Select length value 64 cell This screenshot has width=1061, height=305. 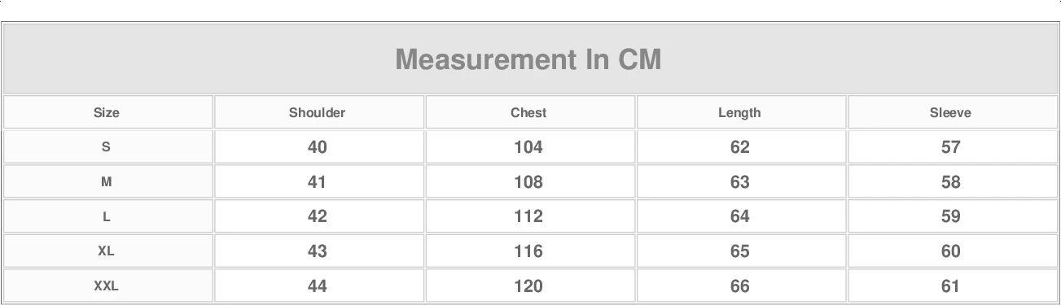pyautogui.click(x=739, y=216)
